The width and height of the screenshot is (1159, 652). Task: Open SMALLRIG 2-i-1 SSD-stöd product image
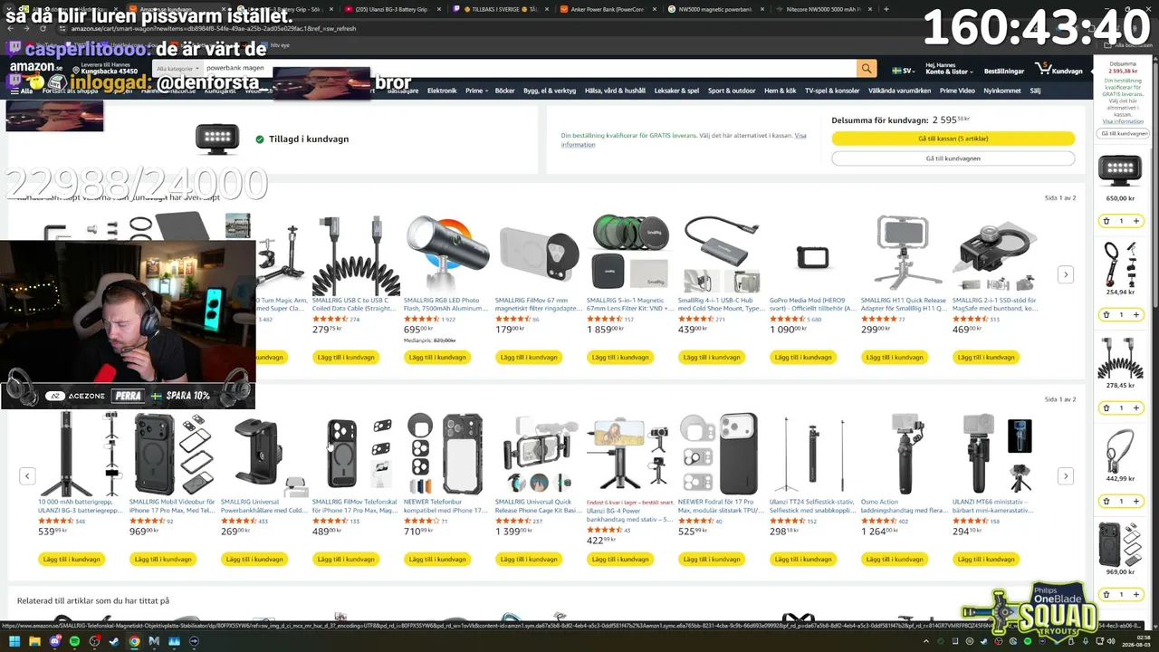993,254
